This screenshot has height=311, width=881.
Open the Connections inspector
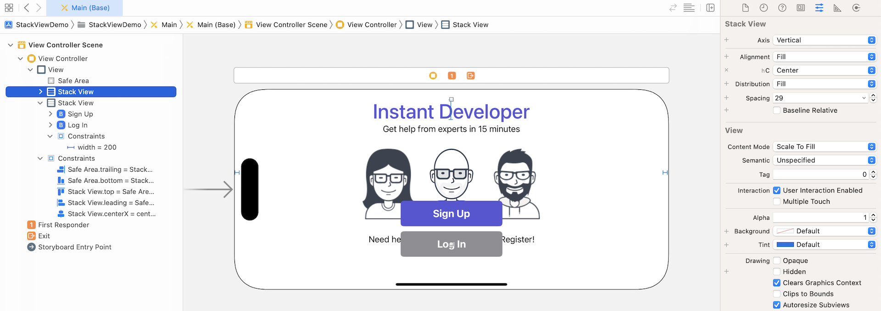click(x=856, y=8)
